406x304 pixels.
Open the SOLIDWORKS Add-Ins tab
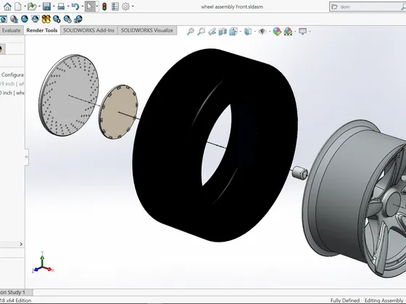pyautogui.click(x=88, y=30)
